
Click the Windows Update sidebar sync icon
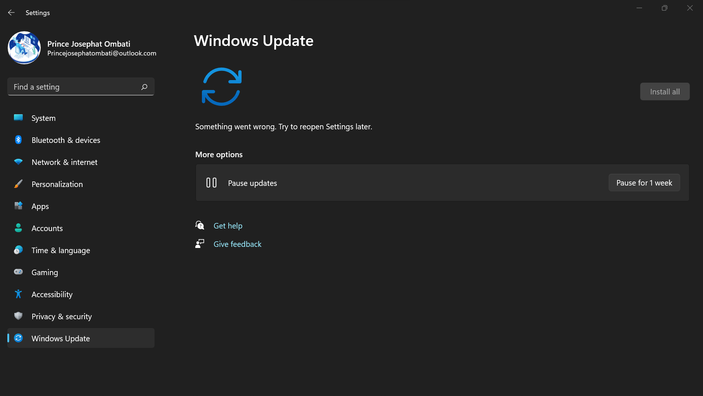[x=18, y=338]
